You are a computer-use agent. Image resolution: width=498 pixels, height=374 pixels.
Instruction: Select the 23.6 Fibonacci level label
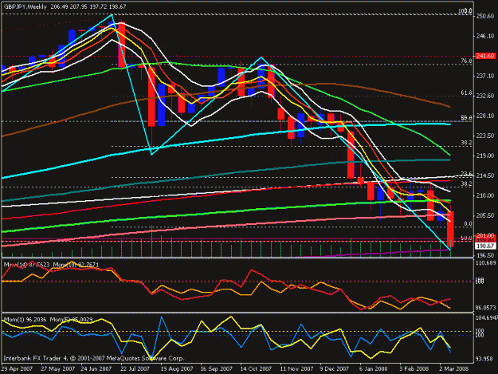467,174
